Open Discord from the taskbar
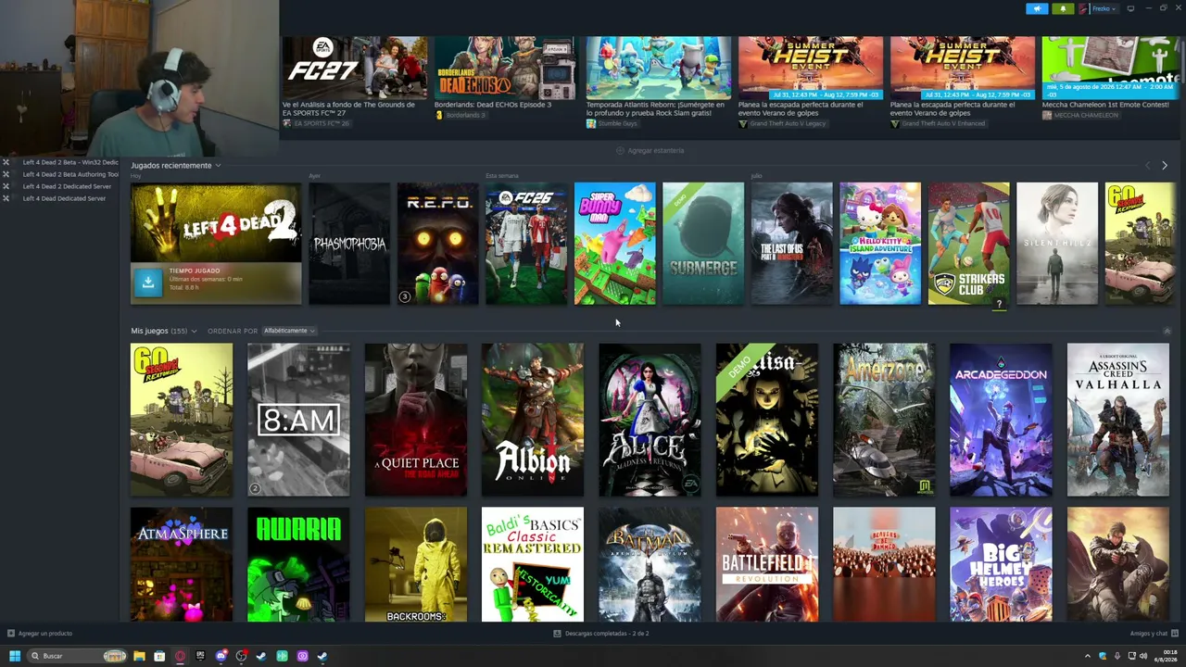Viewport: 1186px width, 667px height. coord(221,656)
